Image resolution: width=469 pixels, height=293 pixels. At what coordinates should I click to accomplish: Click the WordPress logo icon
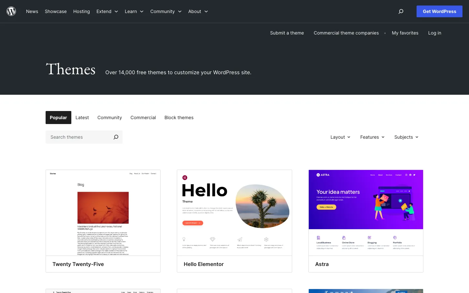click(11, 11)
